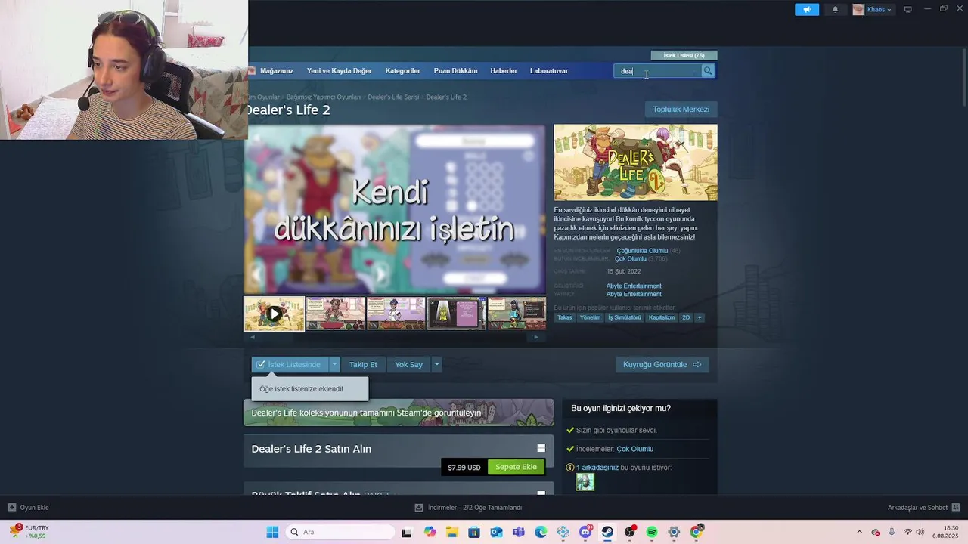
Task: Open the 1 arkadaşınız friends link
Action: pyautogui.click(x=597, y=468)
